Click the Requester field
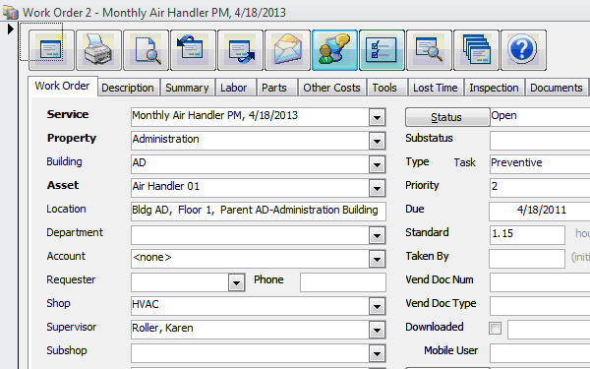This screenshot has width=590, height=369. (x=180, y=282)
